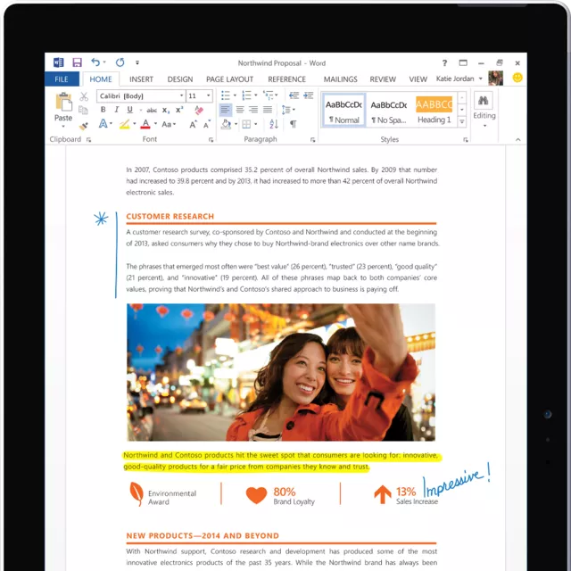The height and width of the screenshot is (571, 571).
Task: Click the Show/Hide paragraph marks icon
Action: 293,124
